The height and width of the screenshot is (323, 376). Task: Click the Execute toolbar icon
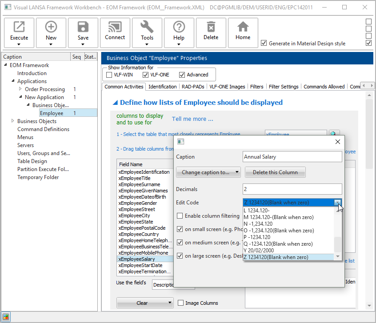(x=19, y=28)
